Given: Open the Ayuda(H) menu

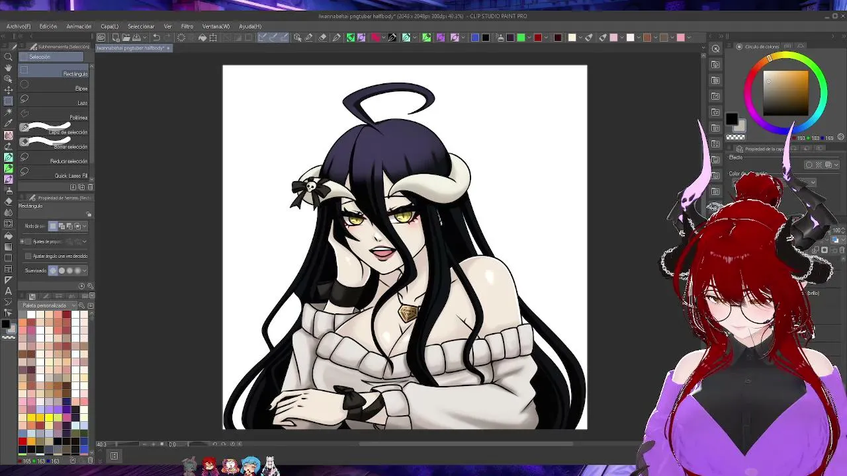Looking at the screenshot, I should click(250, 26).
